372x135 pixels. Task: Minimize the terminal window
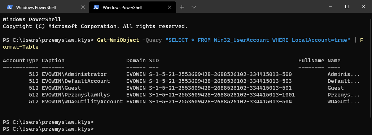pos(331,6)
